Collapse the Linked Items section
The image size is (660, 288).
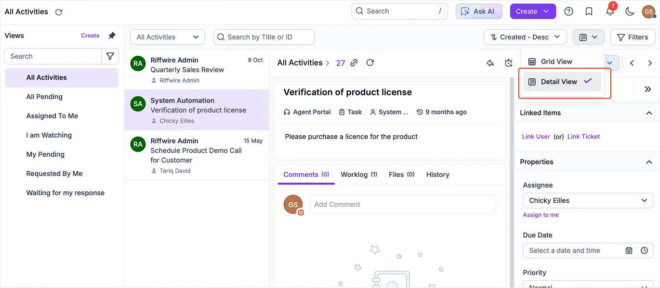pyautogui.click(x=649, y=113)
